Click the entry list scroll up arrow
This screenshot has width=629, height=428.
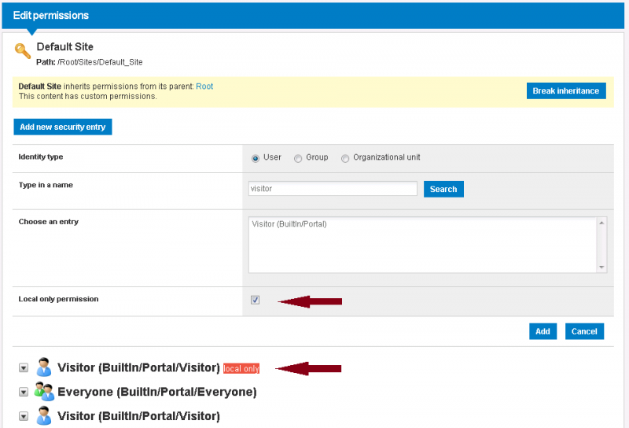pos(601,223)
